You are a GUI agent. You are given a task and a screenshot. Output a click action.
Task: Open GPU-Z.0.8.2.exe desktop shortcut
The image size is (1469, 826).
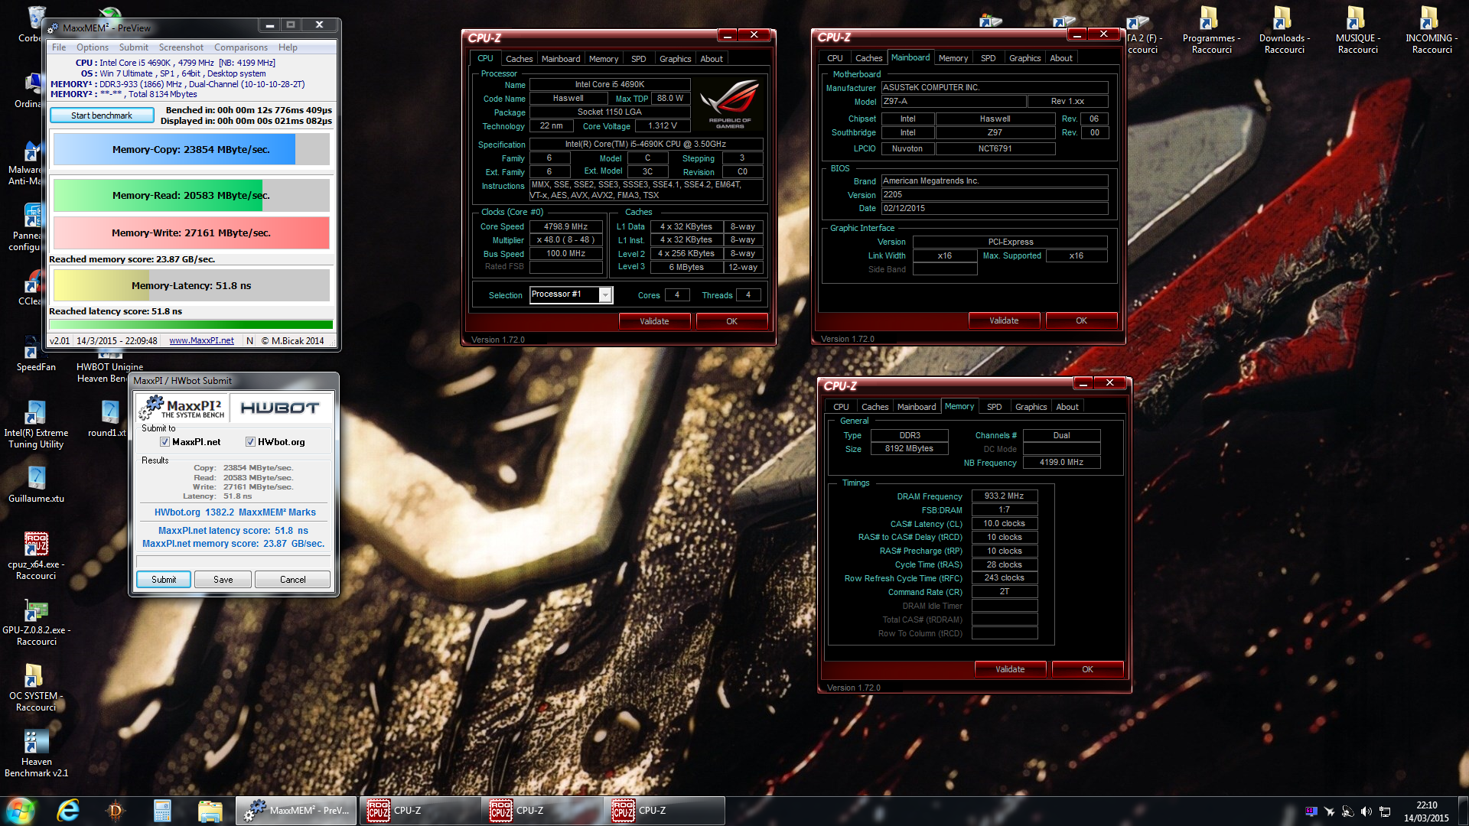pos(36,611)
